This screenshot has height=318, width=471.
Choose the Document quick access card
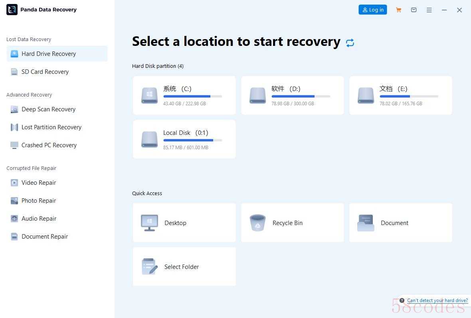click(400, 223)
